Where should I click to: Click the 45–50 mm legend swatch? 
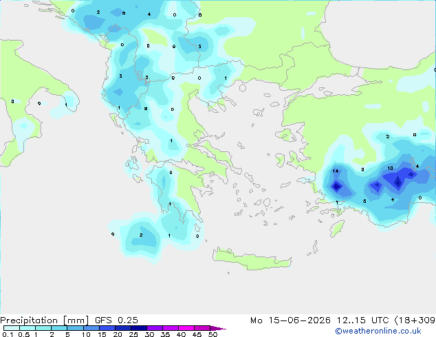click(202, 328)
